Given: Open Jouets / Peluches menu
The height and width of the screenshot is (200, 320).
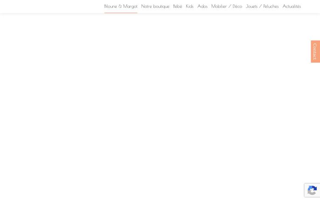Looking at the screenshot, I should coord(262,6).
